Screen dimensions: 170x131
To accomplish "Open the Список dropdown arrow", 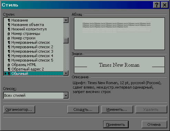I will point(66,95).
